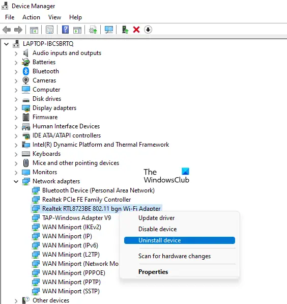Select WAN Miniport (Network Mo... entry
287x304 pixels.
click(x=80, y=264)
